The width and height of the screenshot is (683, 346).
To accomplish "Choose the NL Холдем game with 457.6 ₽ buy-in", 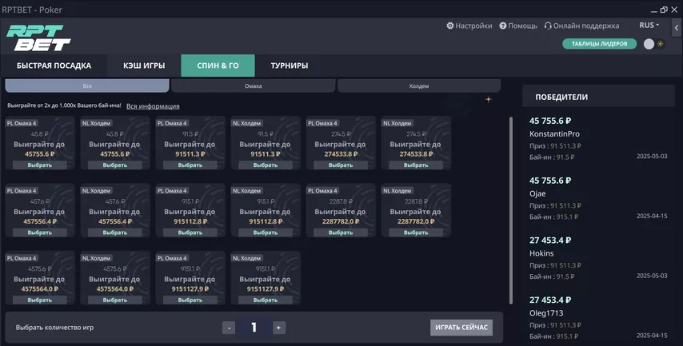I will tap(115, 233).
